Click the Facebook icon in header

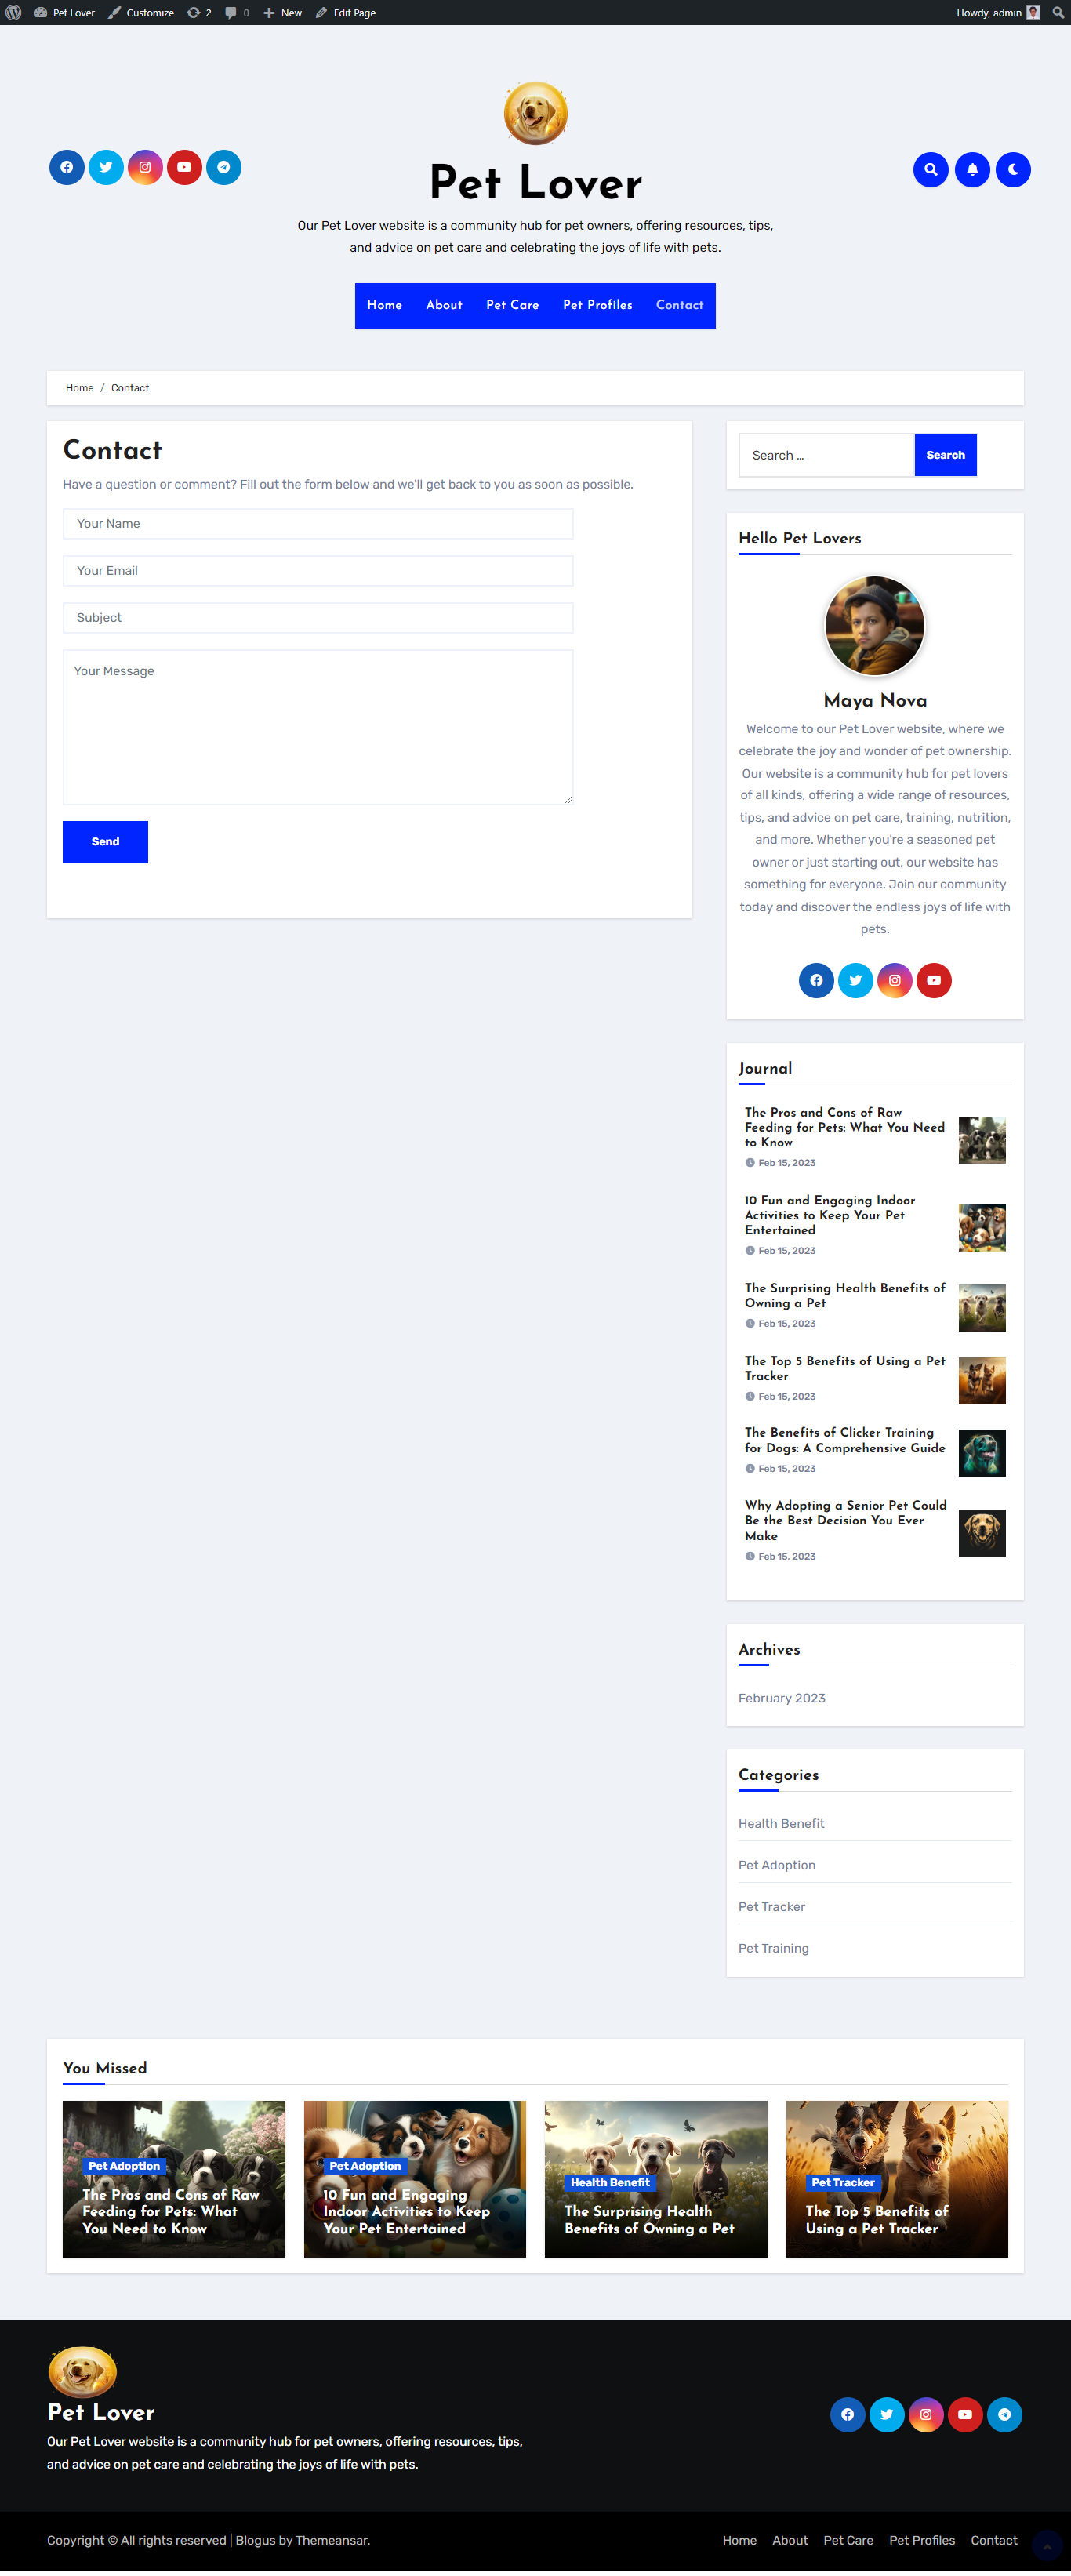[x=67, y=167]
